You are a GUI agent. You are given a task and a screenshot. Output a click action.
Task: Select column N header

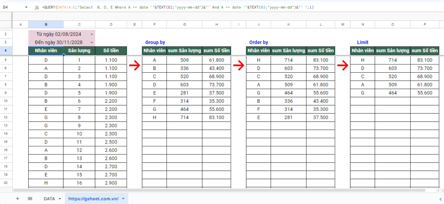click(362, 25)
